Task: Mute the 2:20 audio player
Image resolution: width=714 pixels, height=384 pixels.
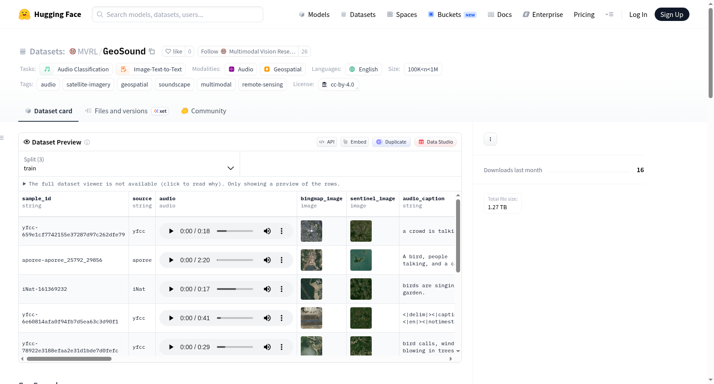Action: click(267, 260)
